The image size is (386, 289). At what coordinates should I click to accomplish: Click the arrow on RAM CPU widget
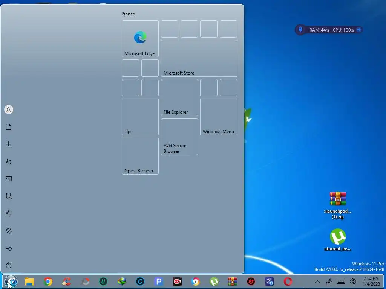[x=359, y=30]
